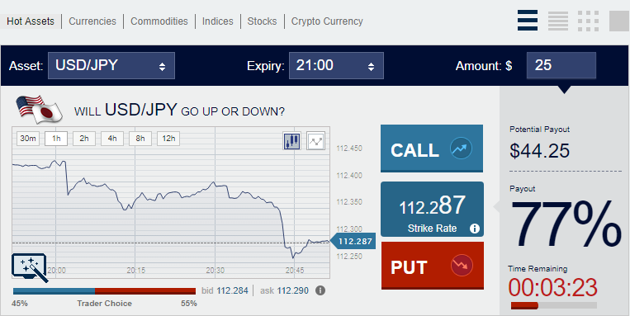
Task: Click the bid/ask info icon
Action: click(x=320, y=290)
